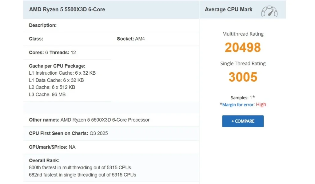Screen dimensions: 315x184
Task: Click the AMD Ryzen 5 5500X3D title
Action: pyautogui.click(x=67, y=10)
